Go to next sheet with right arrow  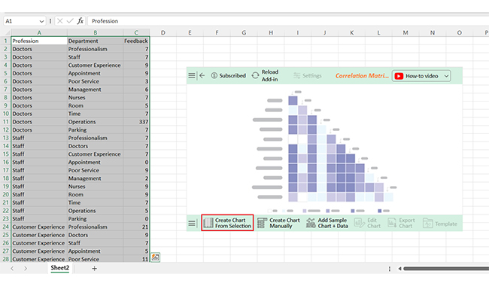coord(26,268)
